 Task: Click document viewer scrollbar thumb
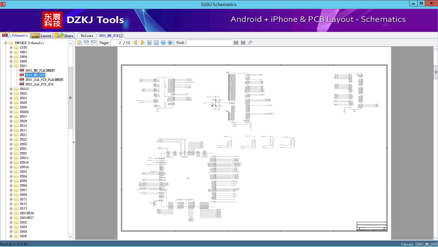(436, 72)
